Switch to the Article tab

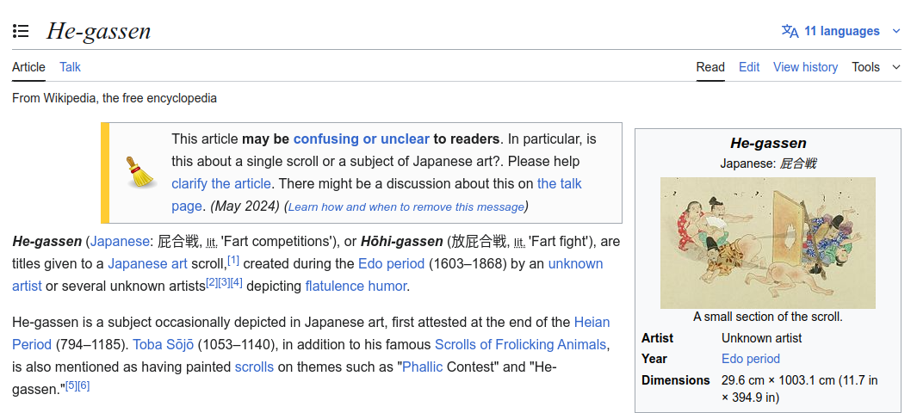[28, 67]
